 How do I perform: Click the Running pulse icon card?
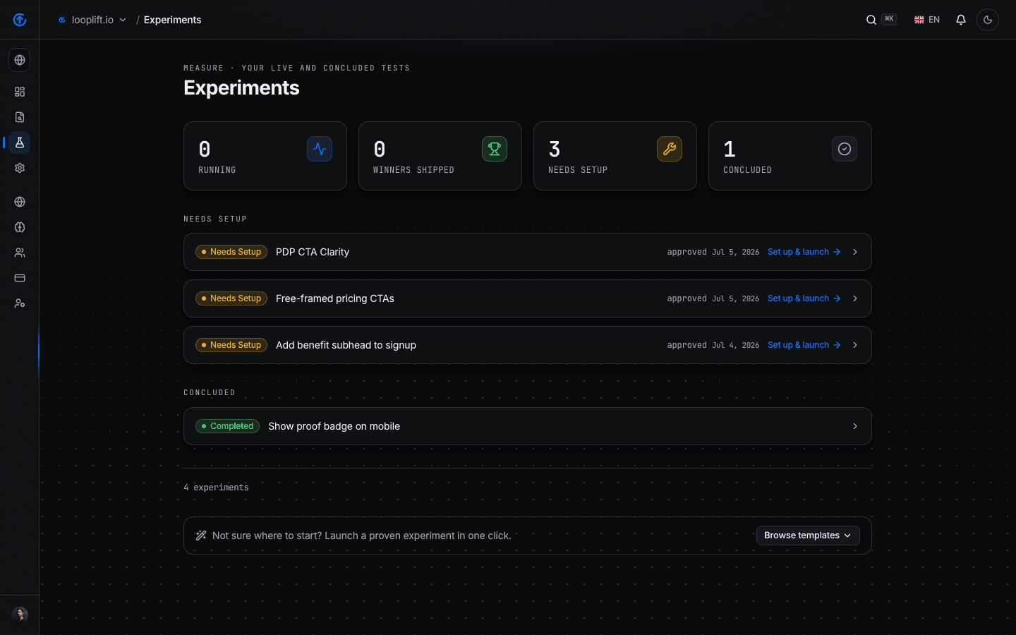point(320,149)
